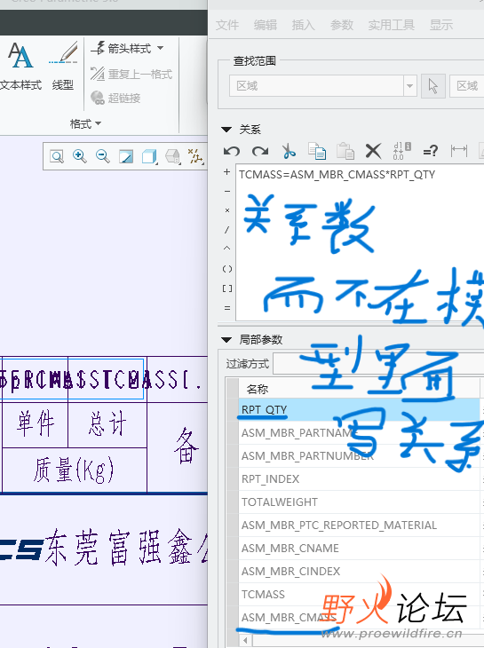Click the refit view icon
Image resolution: width=484 pixels, height=648 pixels.
pyautogui.click(x=57, y=156)
